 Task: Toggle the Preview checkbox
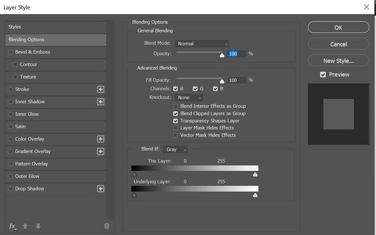[323, 75]
